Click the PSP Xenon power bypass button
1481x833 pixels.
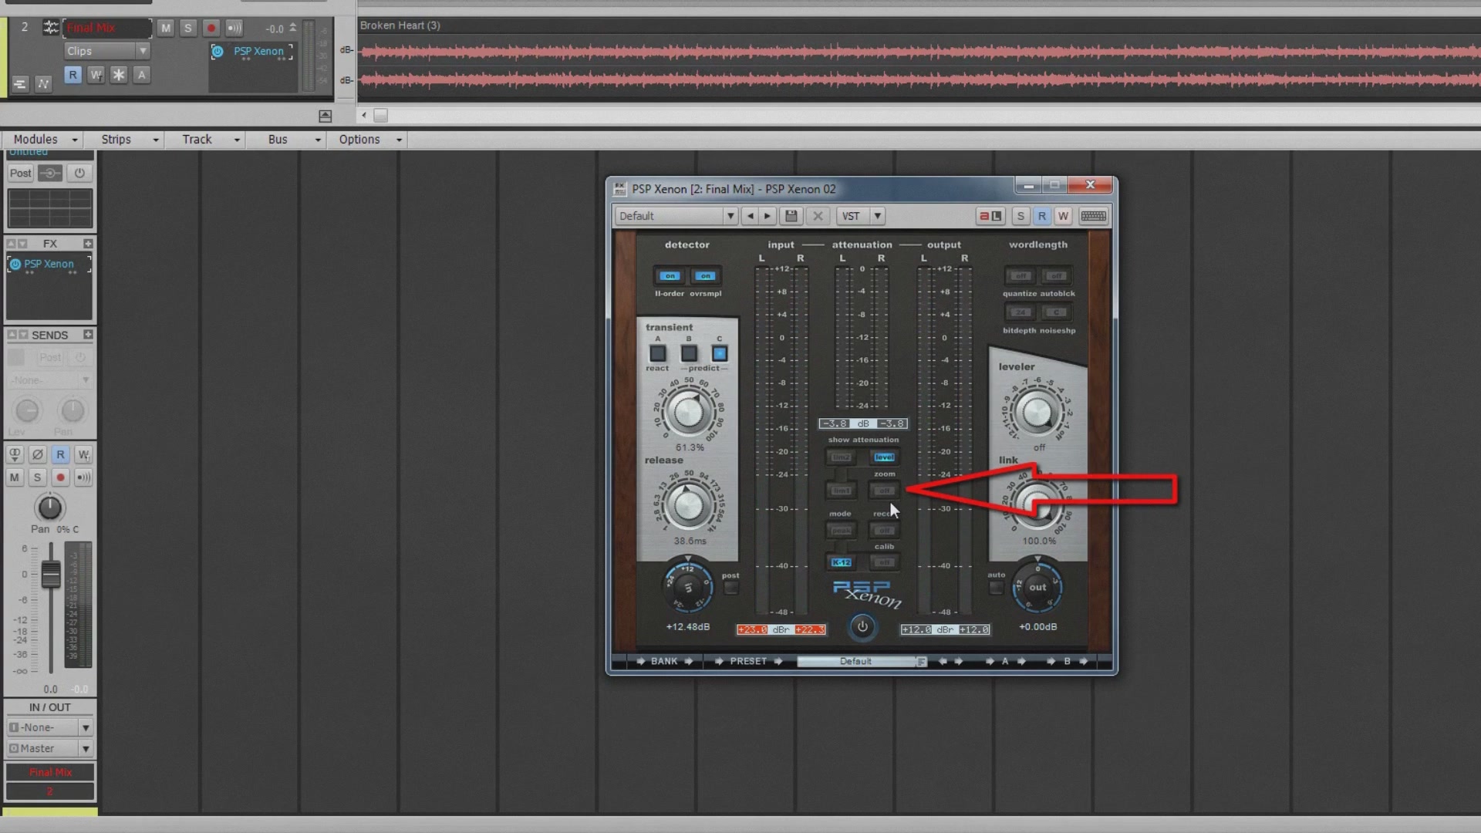862,627
